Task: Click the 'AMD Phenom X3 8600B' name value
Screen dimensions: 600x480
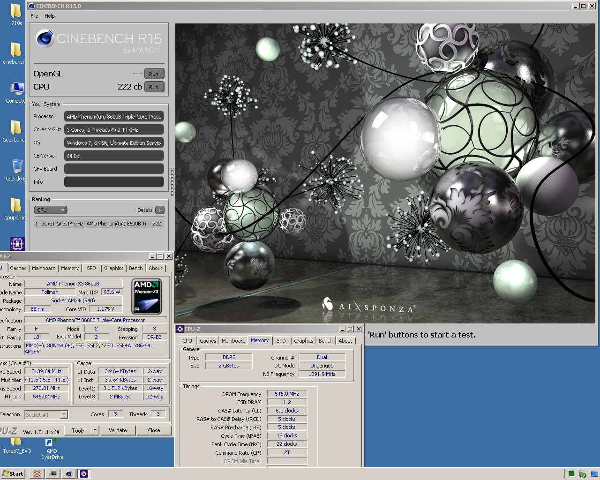Action: click(x=73, y=284)
